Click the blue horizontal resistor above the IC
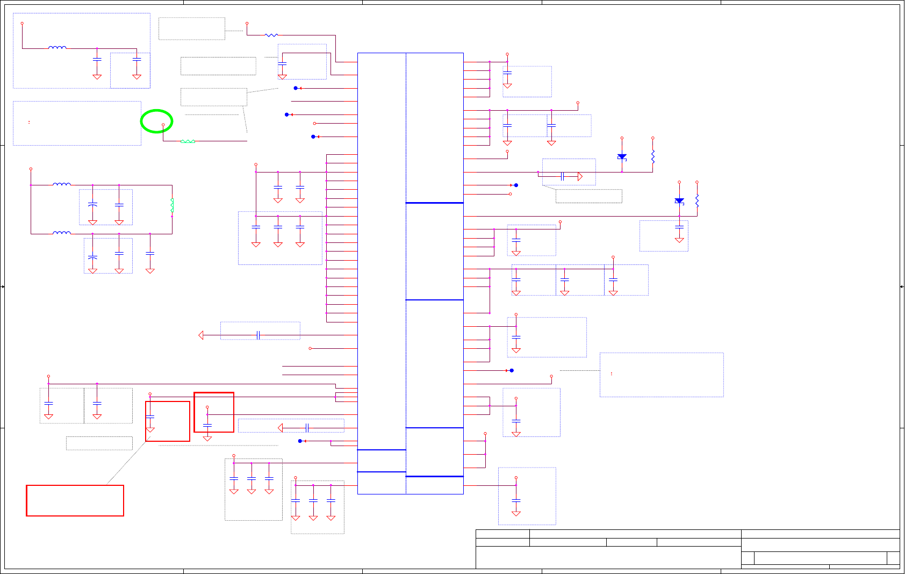This screenshot has width=905, height=574. (271, 35)
